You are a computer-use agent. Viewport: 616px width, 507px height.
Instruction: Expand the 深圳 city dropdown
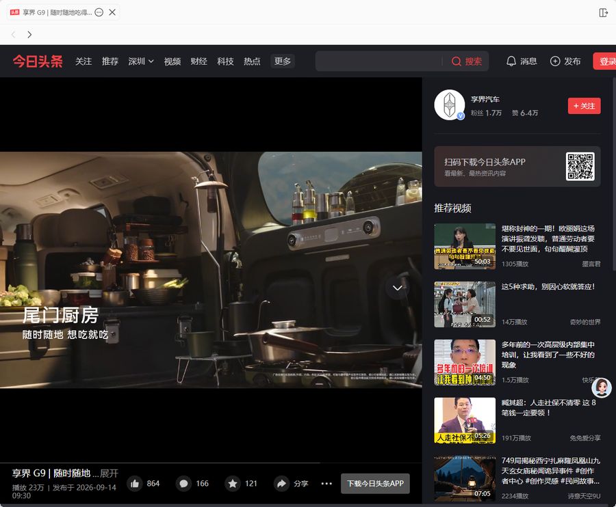coord(141,61)
